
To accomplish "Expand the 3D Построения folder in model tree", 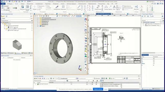I will coord(38,18).
